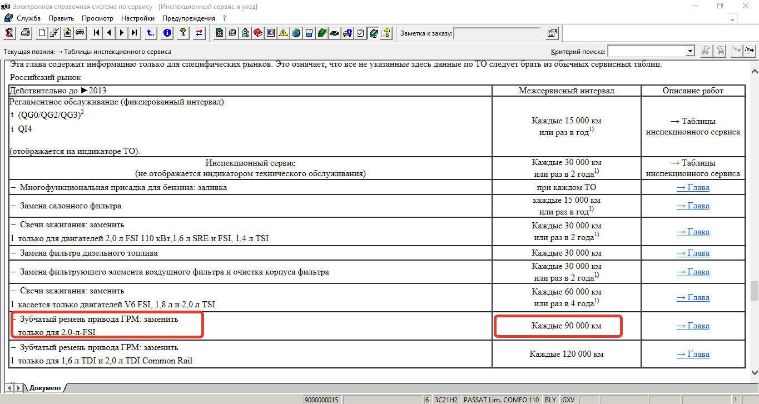The image size is (759, 404).
Task: Open Глава link for Замена салонного фильтра
Action: pyautogui.click(x=693, y=206)
